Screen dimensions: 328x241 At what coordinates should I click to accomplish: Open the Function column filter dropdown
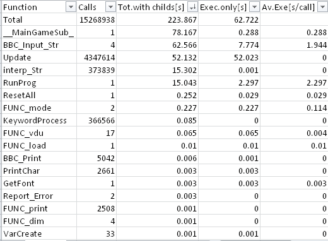[71, 7]
